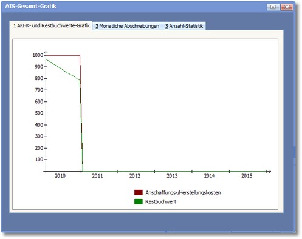Click the 500 value on the vertical axis

[x=39, y=113]
